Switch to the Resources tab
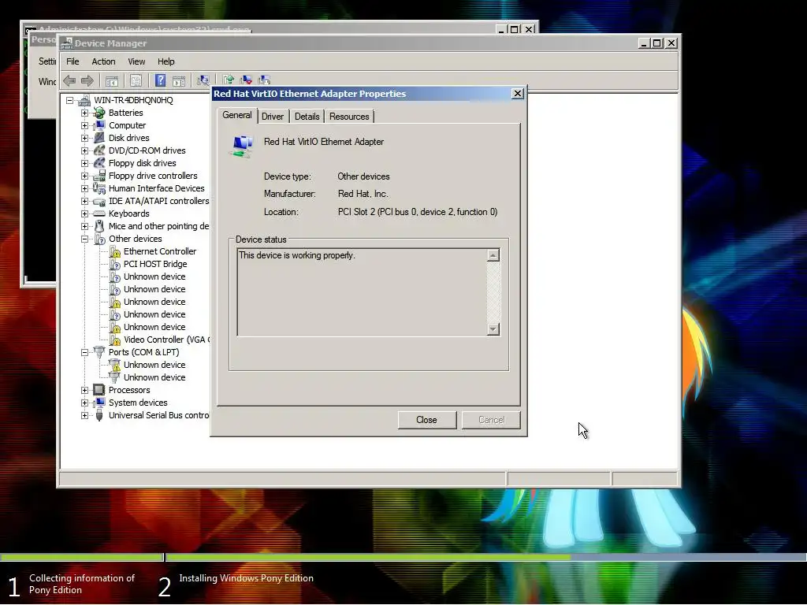The image size is (807, 605). click(x=349, y=117)
